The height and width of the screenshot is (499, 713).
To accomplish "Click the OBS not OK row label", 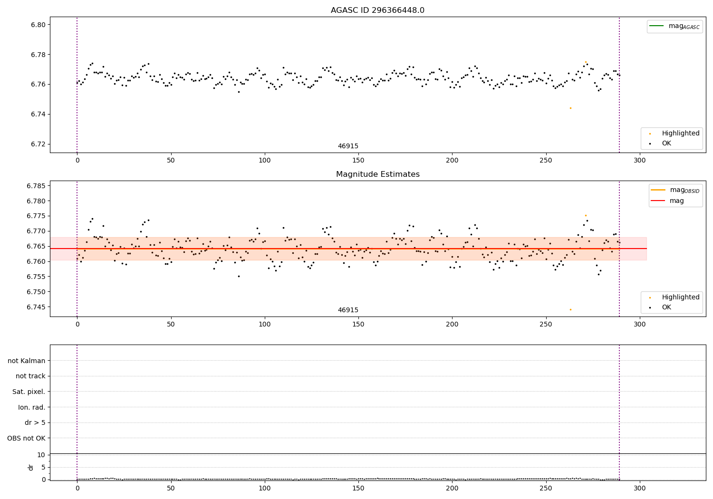I will coord(26,438).
